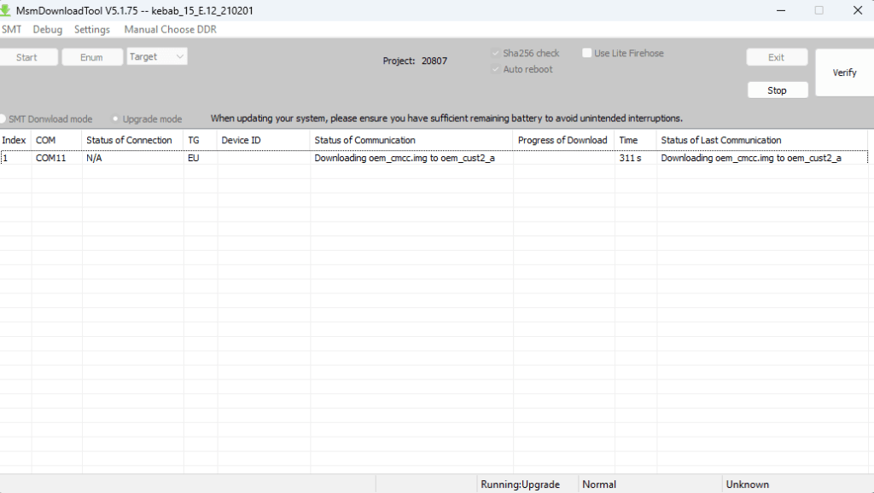The image size is (874, 493).
Task: Click the Verify button
Action: tap(844, 72)
